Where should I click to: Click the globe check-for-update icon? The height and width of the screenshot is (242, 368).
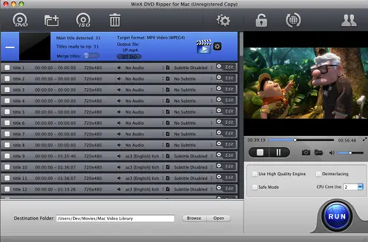click(x=293, y=20)
